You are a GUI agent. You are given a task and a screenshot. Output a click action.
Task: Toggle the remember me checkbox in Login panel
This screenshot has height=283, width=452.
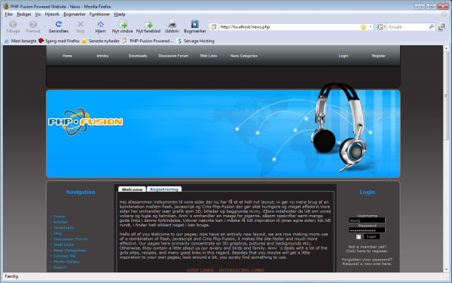[359, 237]
